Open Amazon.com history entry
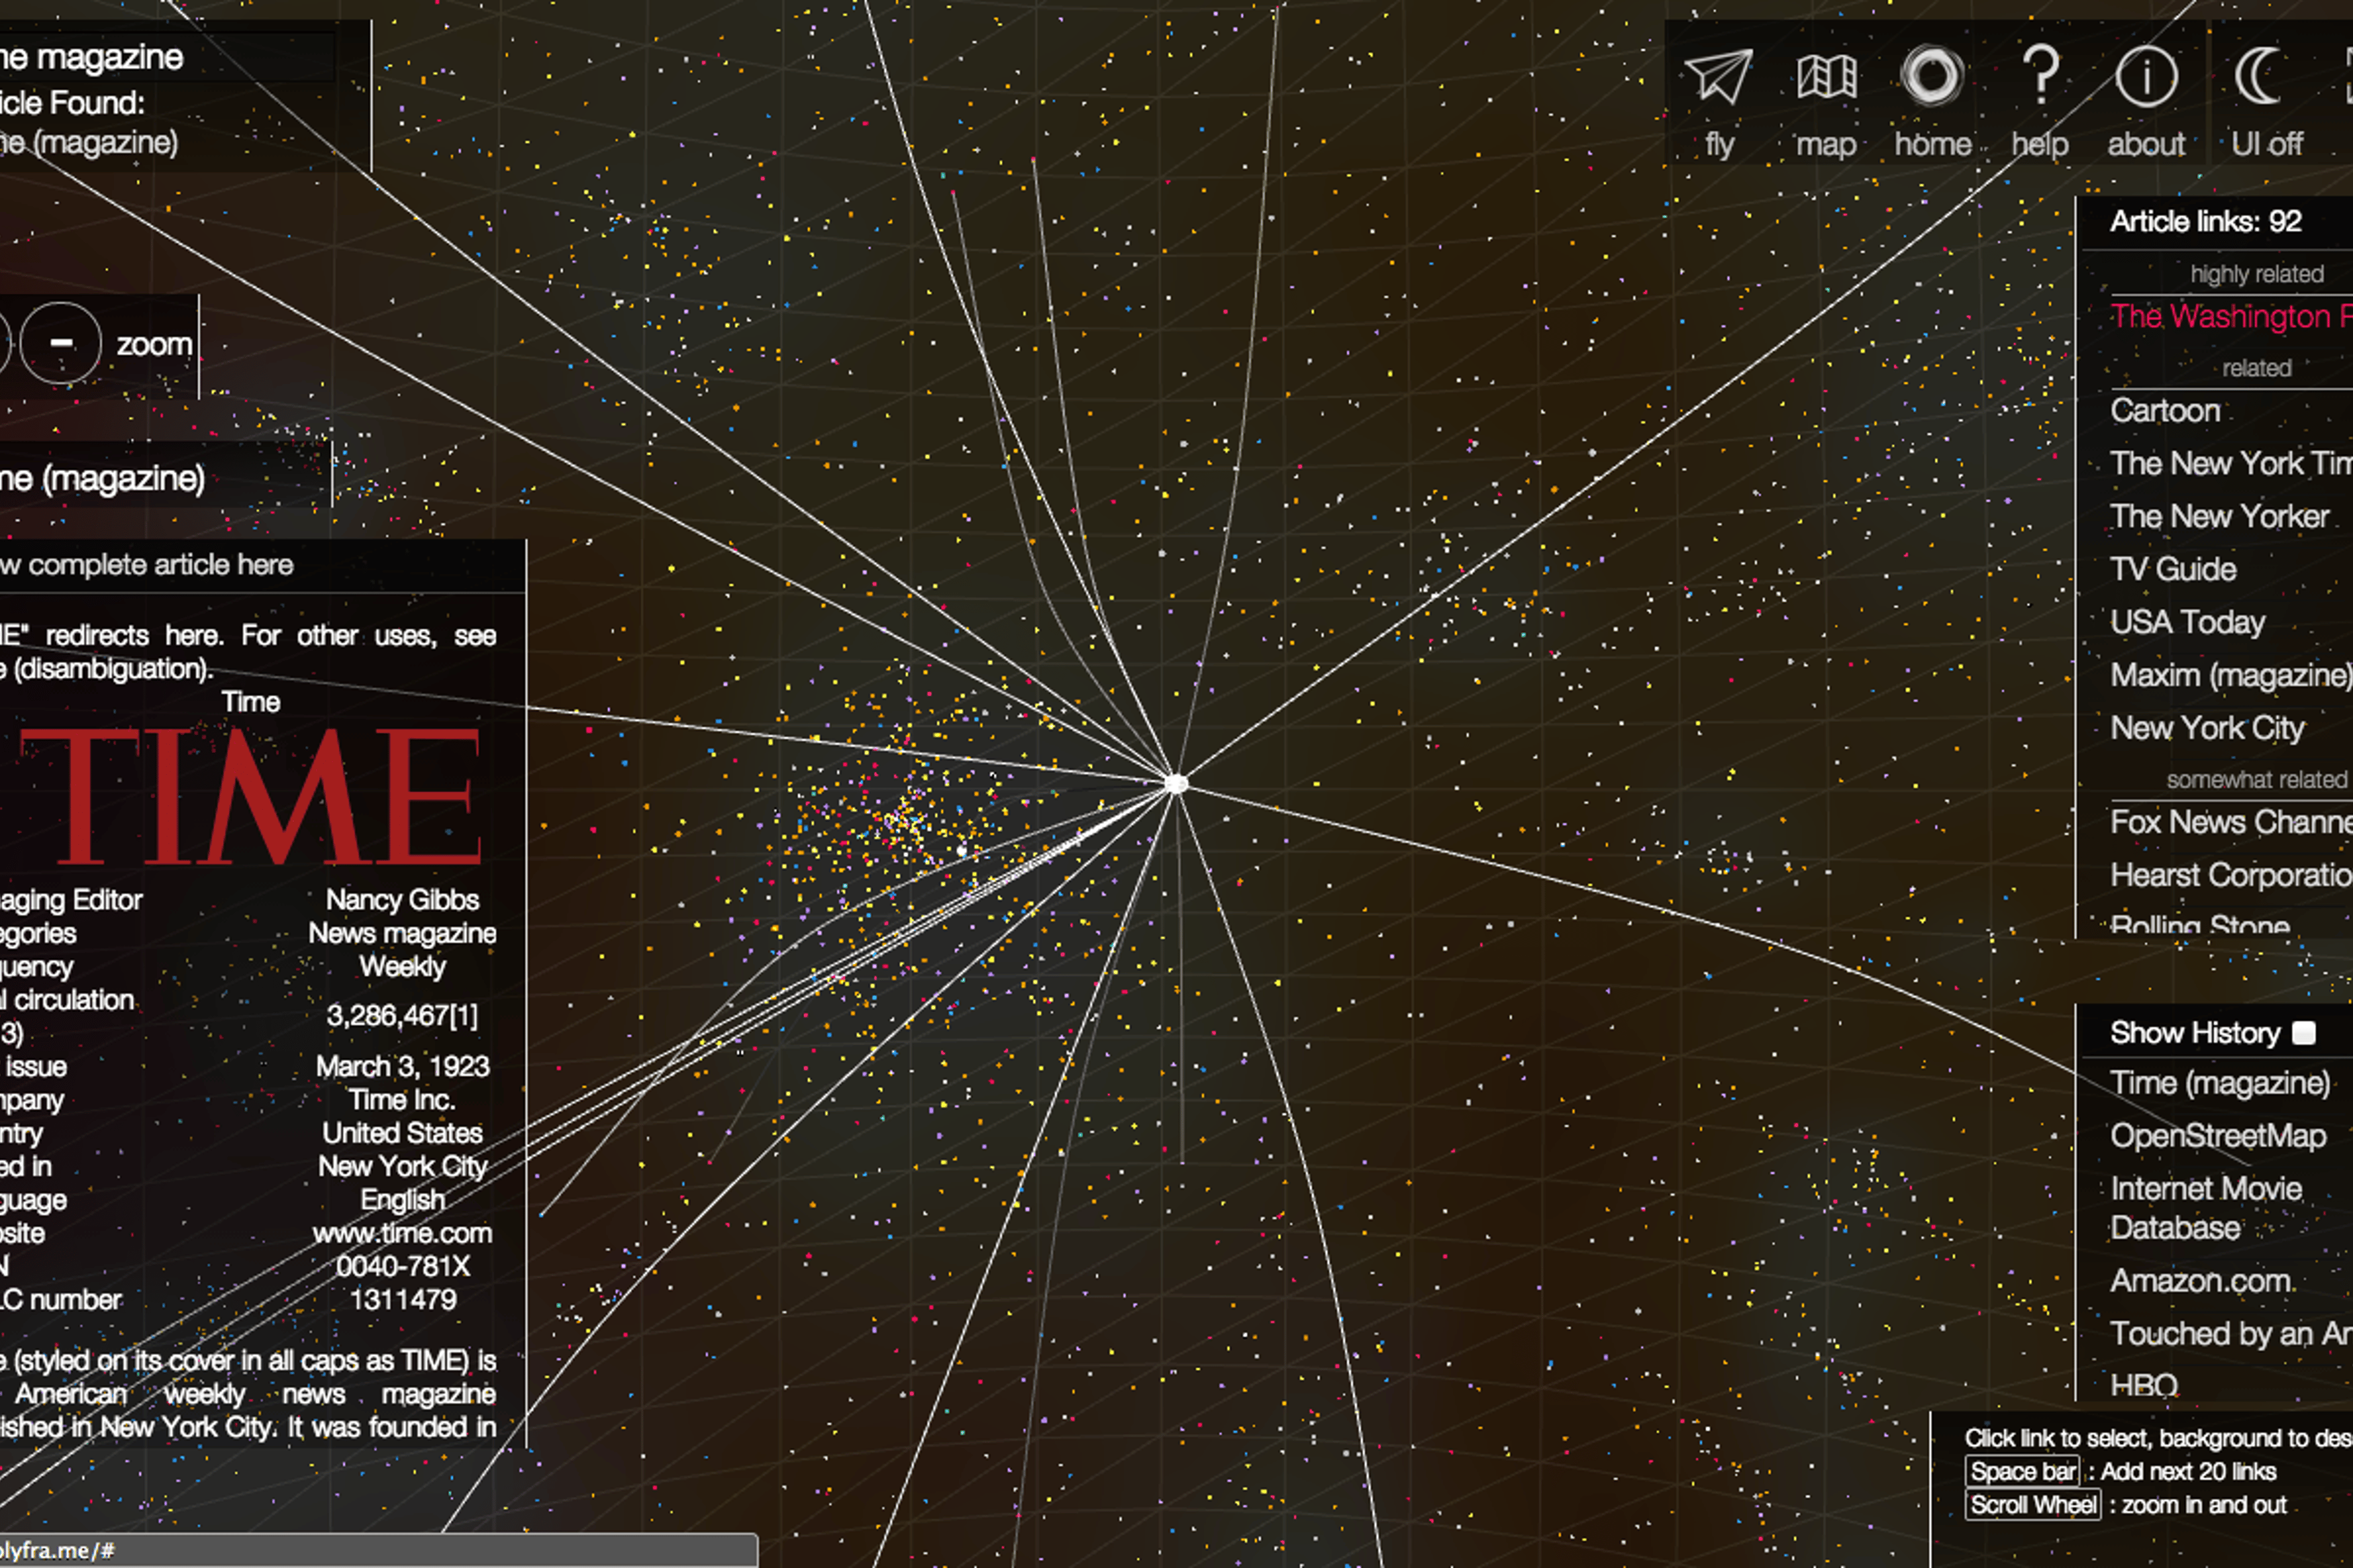The image size is (2353, 1568). [2201, 1281]
